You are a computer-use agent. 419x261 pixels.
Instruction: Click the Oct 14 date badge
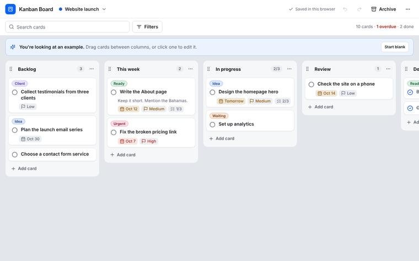click(326, 93)
